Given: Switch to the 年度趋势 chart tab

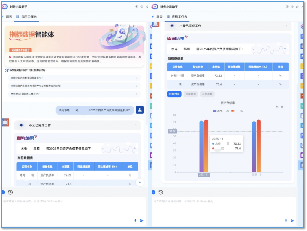Looking at the screenshot, I should 191,94.
